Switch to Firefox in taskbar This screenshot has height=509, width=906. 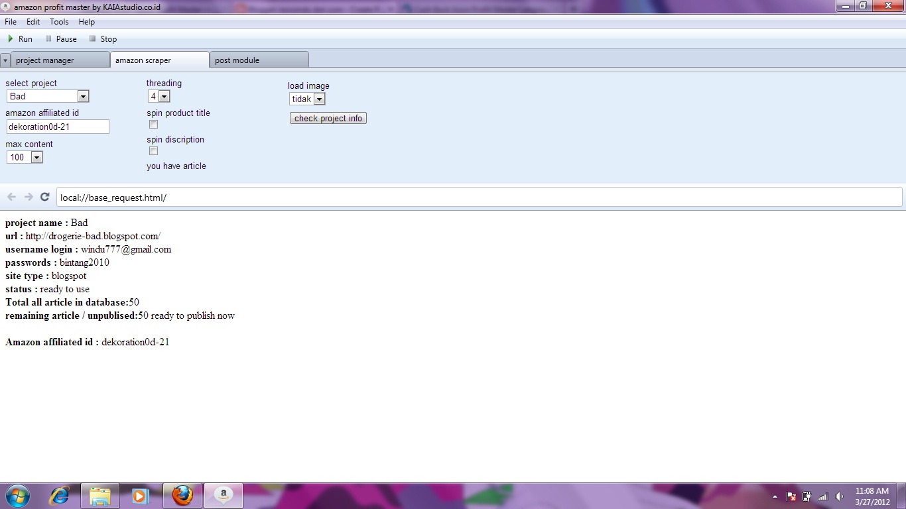pyautogui.click(x=182, y=496)
